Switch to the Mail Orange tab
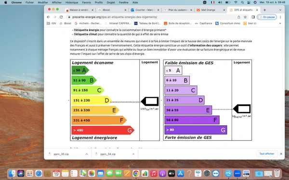Image resolution: width=289 pixels, height=180 pixels. (211, 10)
